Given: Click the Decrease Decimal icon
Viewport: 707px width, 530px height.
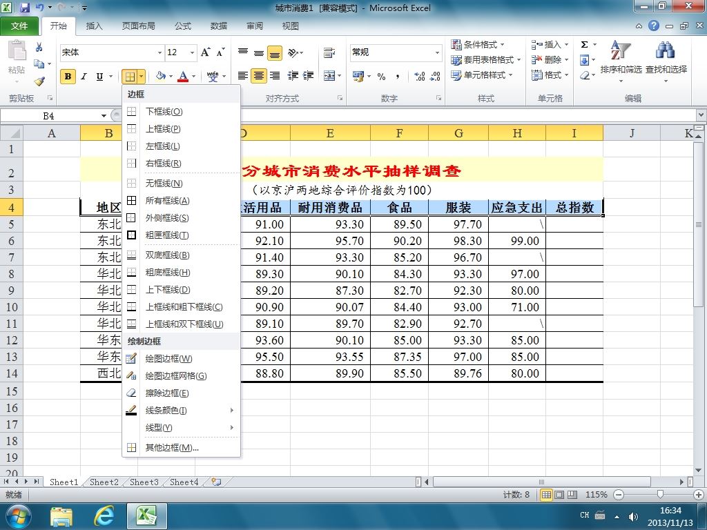Looking at the screenshot, I should click(x=435, y=76).
